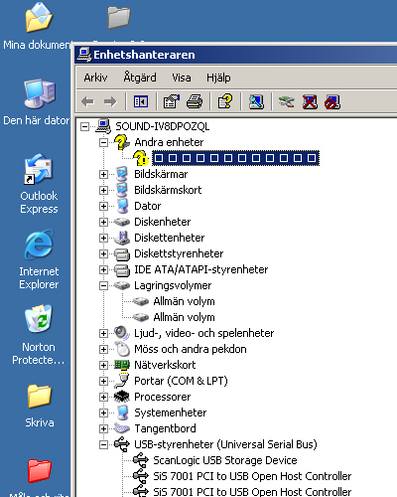Collapse the Lagringsvolymer node
Image resolution: width=397 pixels, height=497 pixels.
(103, 285)
